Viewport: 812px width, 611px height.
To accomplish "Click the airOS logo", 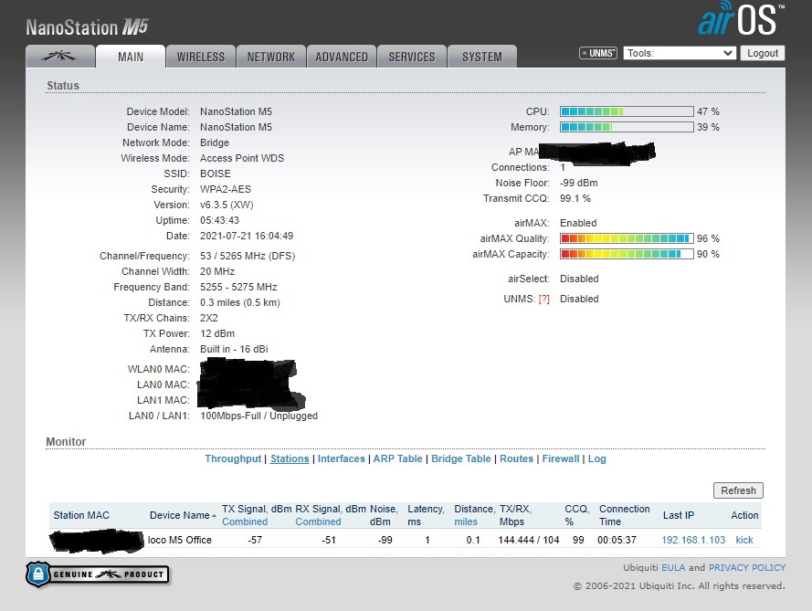I will click(x=740, y=19).
